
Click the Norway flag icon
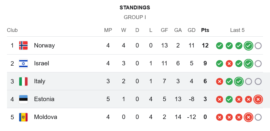(23, 45)
